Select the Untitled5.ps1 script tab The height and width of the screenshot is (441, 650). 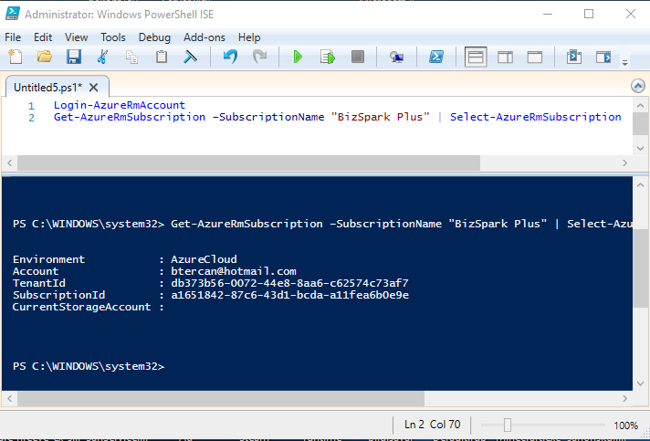(47, 88)
